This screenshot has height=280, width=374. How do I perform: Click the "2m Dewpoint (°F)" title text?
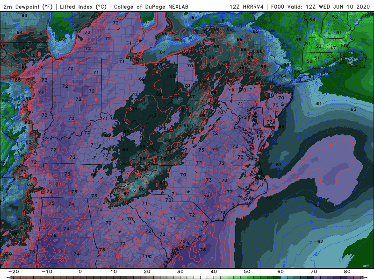point(28,7)
